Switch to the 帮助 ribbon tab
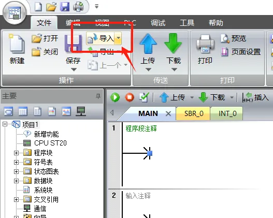 [216, 23]
